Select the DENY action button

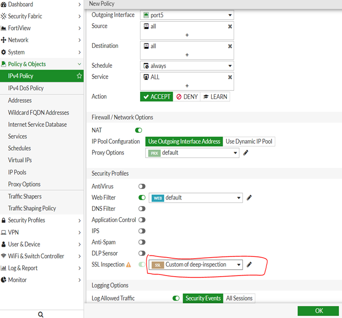tap(187, 97)
